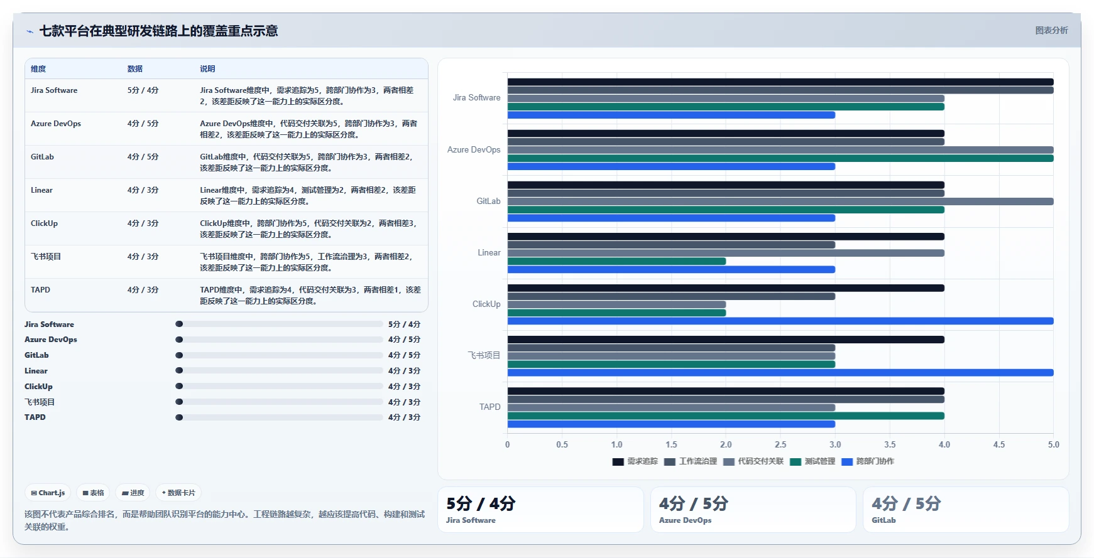Select the Azure DevOps cell in the table
This screenshot has width=1094, height=558.
pyautogui.click(x=56, y=124)
